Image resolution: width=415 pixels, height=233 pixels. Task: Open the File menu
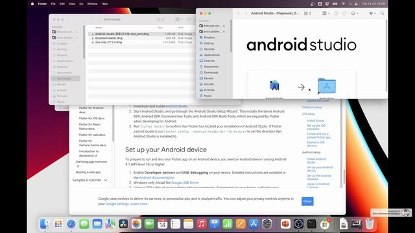click(x=53, y=4)
